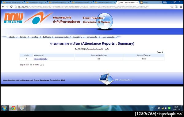Click the extension icon beside the bookmark star
The width and height of the screenshot is (184, 117).
[176, 7]
